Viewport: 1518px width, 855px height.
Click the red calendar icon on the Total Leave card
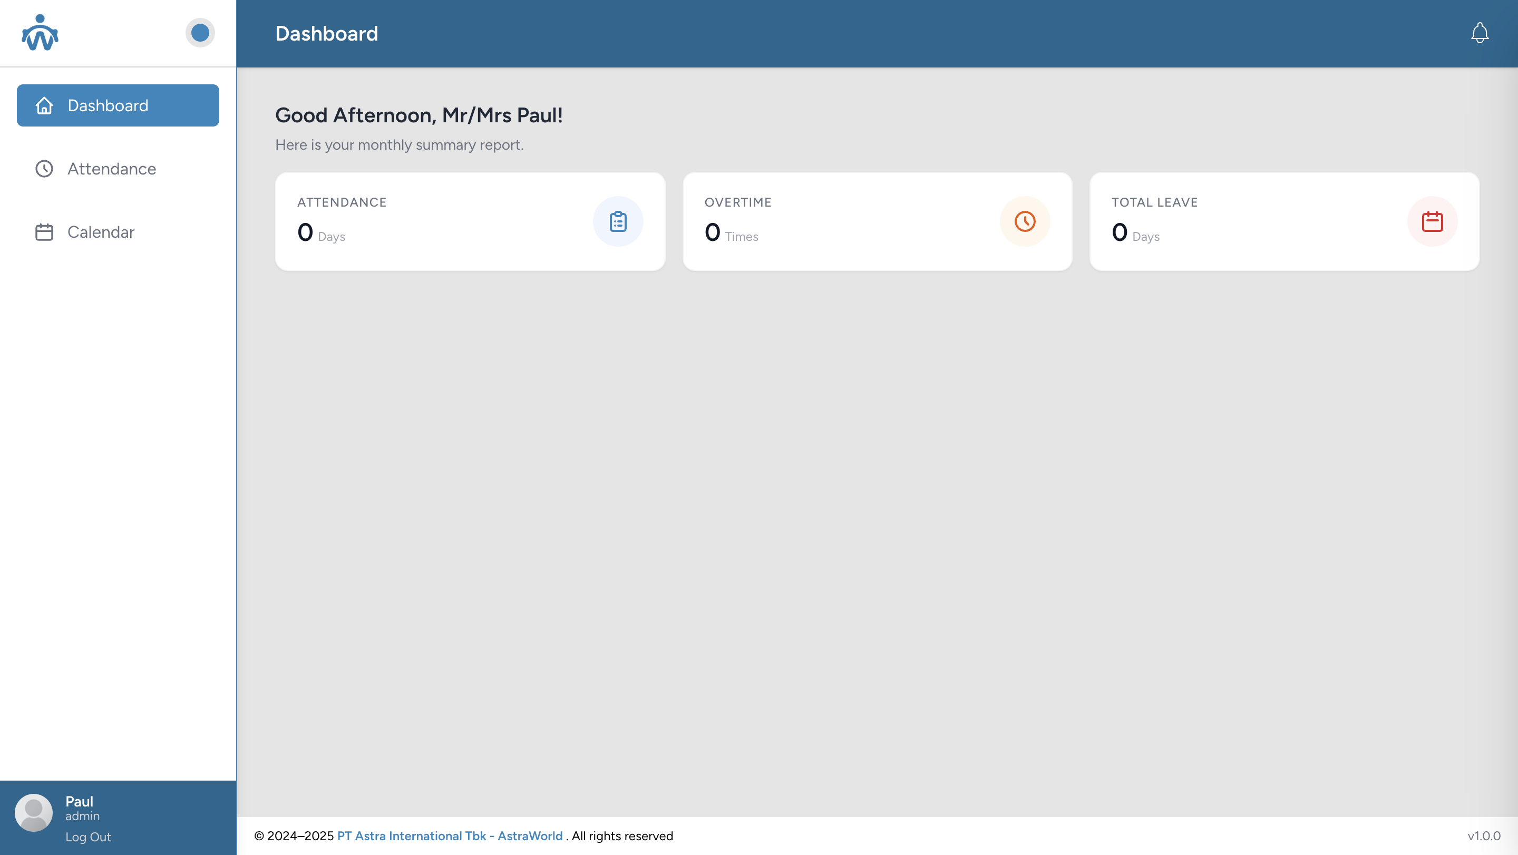click(x=1432, y=221)
